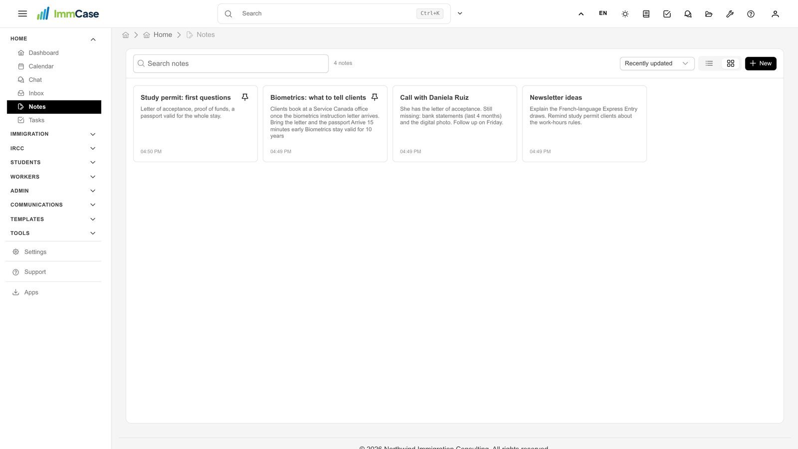Viewport: 798px width, 449px height.
Task: Open the notes document icon in top bar
Action: tap(646, 14)
